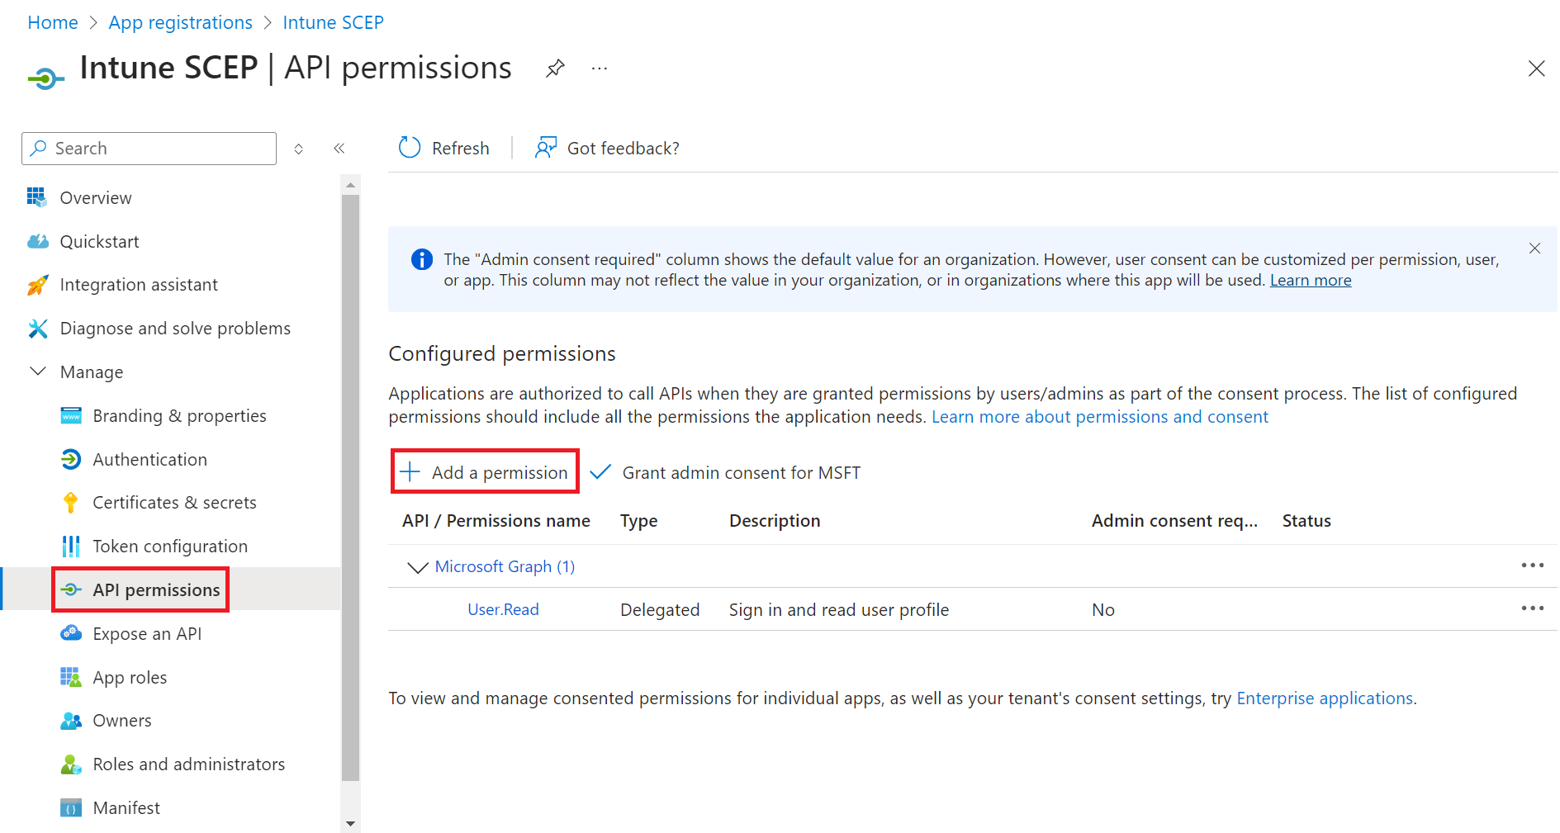This screenshot has width=1560, height=833.
Task: Open Got feedback? from toolbar
Action: click(x=608, y=148)
